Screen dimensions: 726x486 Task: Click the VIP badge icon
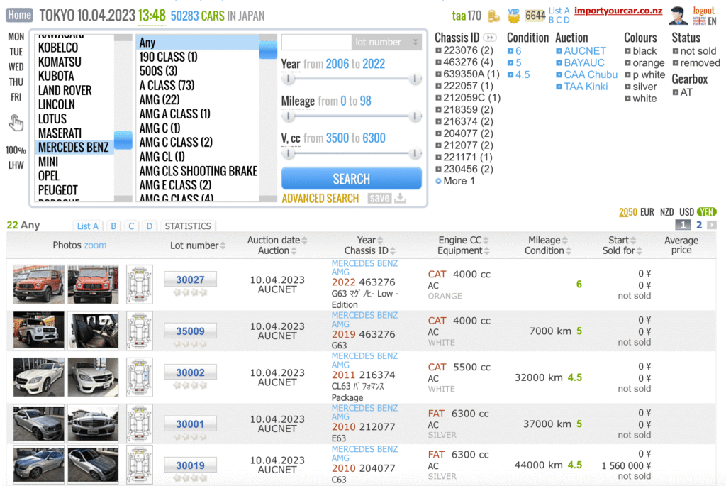pyautogui.click(x=514, y=15)
